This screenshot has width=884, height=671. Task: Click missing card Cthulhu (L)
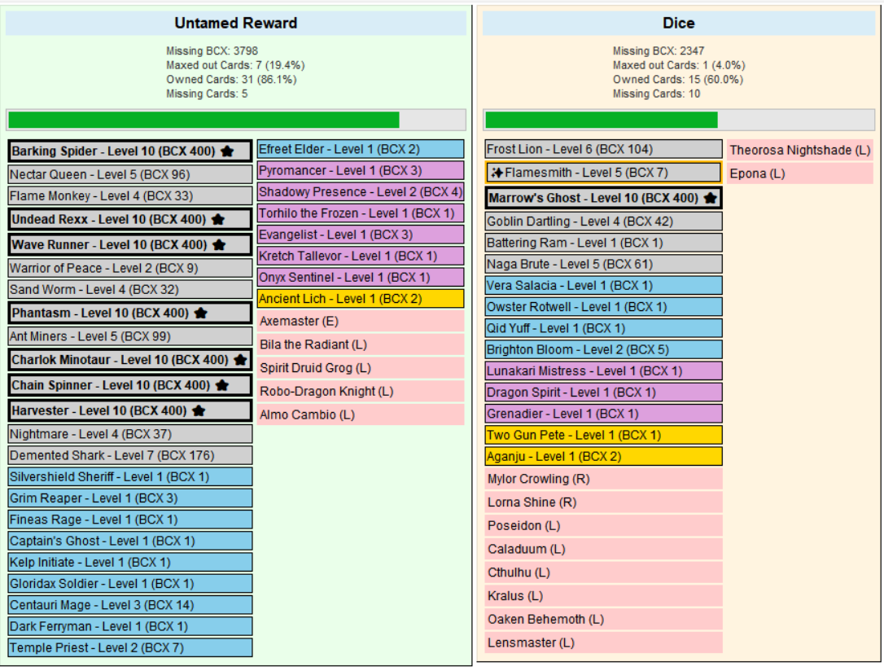tap(604, 573)
